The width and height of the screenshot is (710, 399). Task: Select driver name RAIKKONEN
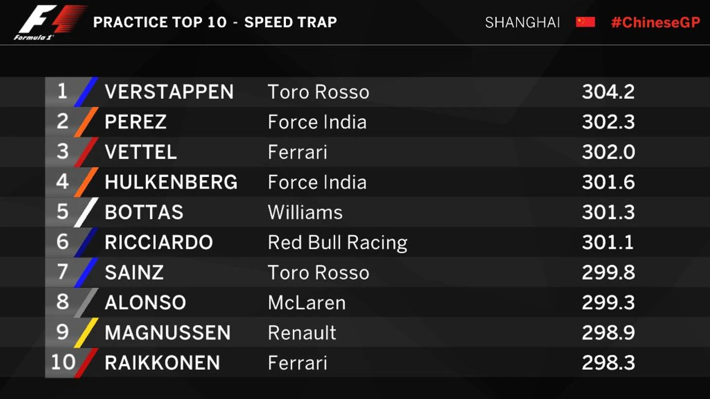162,363
